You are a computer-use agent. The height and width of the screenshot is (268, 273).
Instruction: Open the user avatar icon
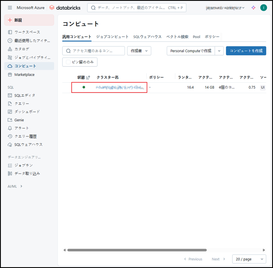pos(264,8)
